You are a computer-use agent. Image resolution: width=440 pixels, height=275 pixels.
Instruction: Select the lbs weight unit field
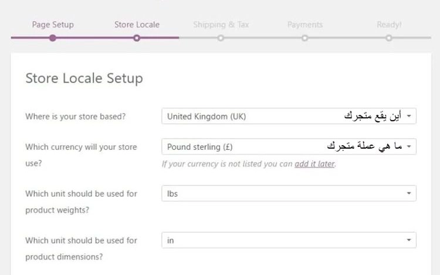(289, 193)
